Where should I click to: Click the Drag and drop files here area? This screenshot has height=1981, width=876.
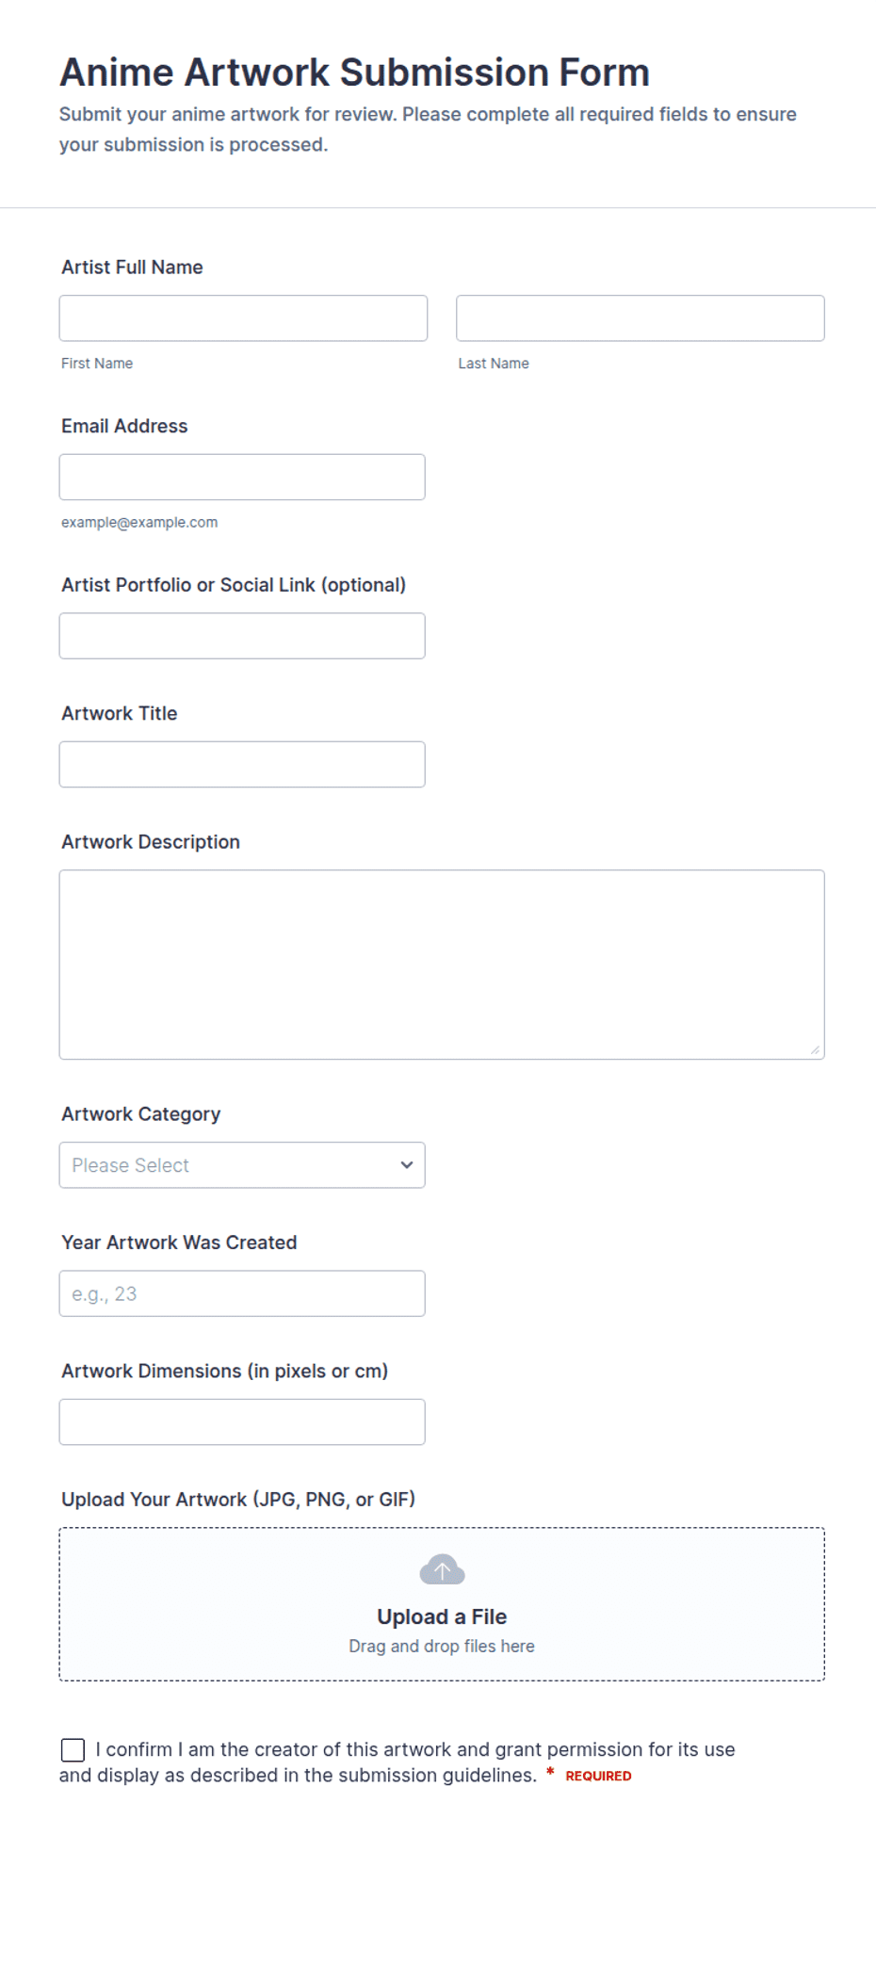442,1646
